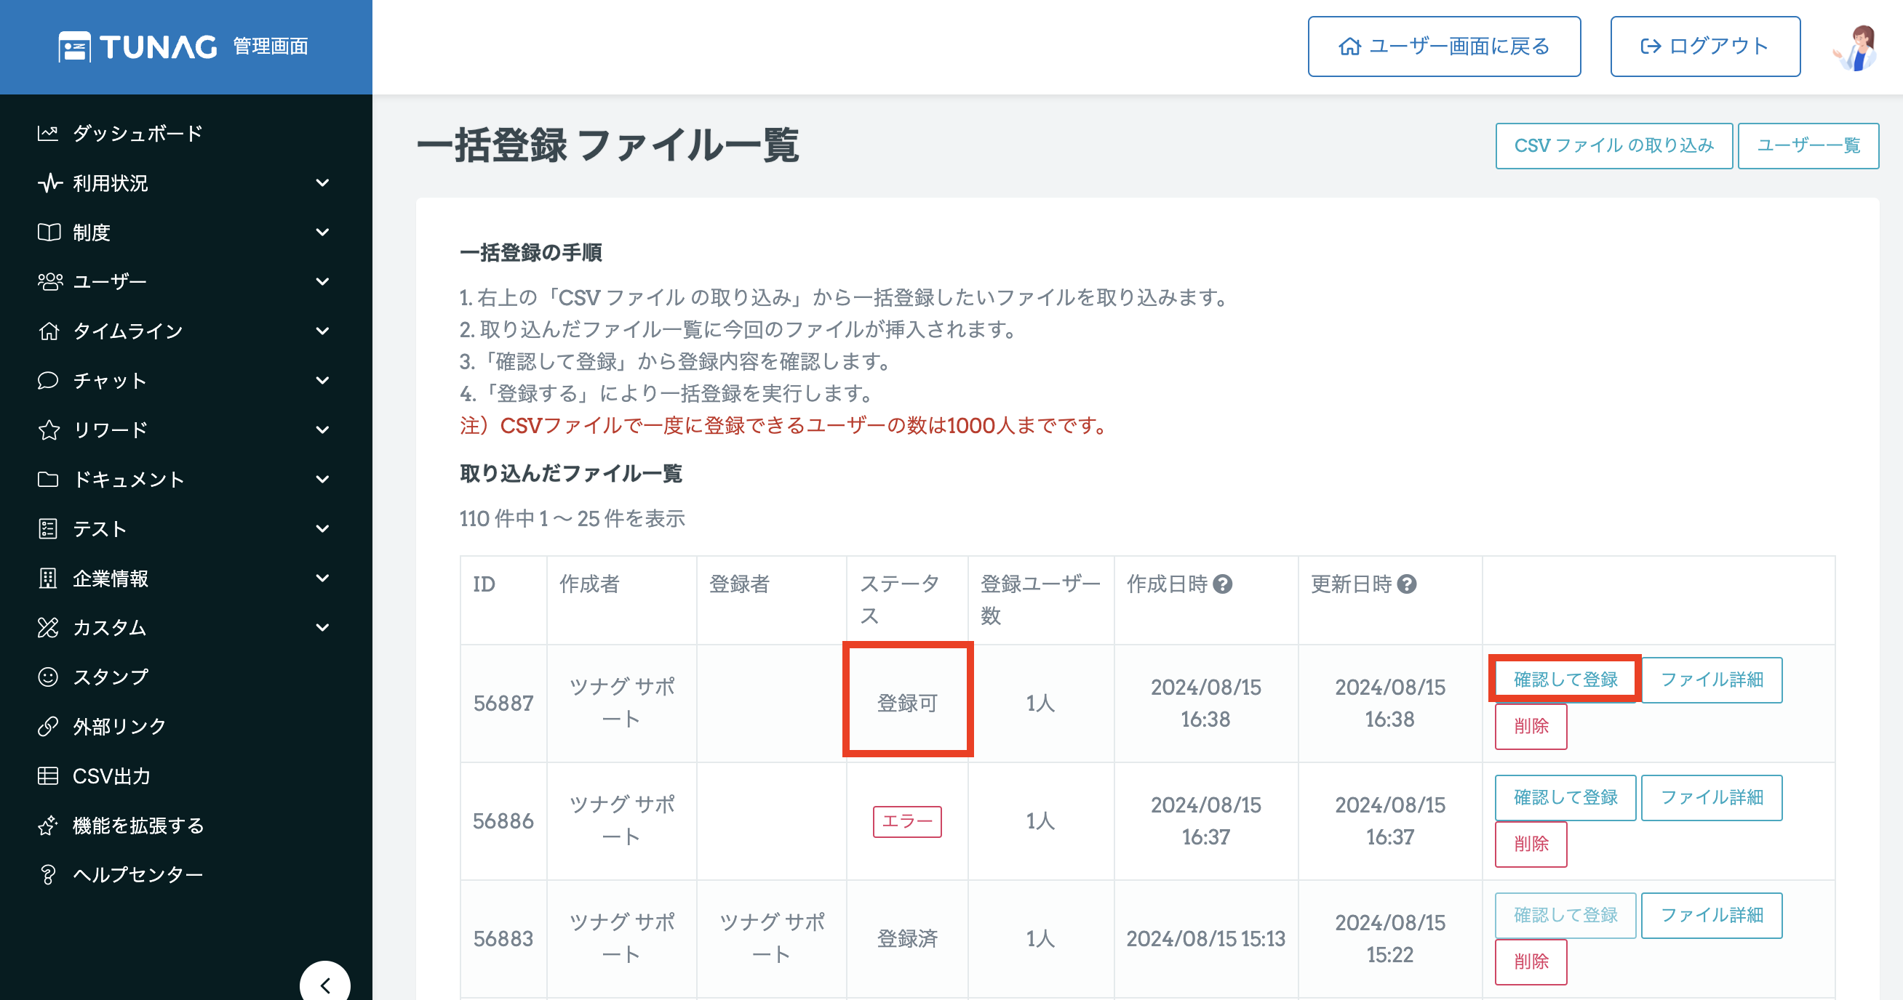This screenshot has height=1000, width=1903.
Task: Expand the テスト menu chevron
Action: [x=323, y=528]
